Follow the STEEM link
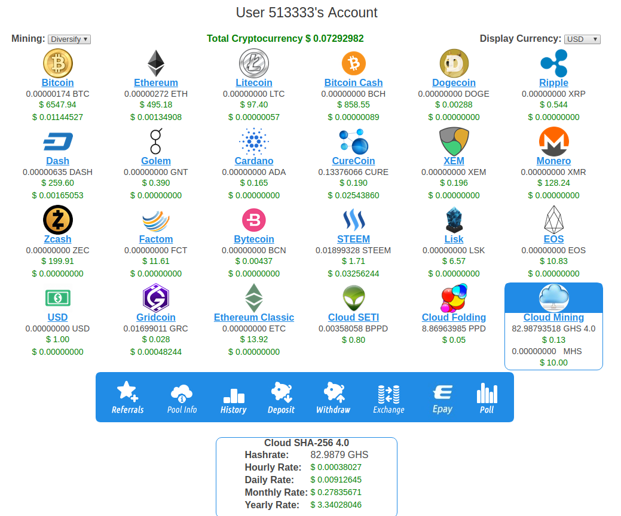 (x=354, y=239)
